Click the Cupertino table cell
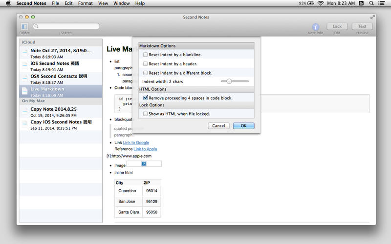This screenshot has width=391, height=244. pos(129,191)
